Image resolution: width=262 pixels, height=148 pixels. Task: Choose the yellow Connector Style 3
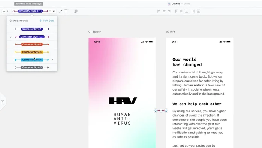click(32, 52)
